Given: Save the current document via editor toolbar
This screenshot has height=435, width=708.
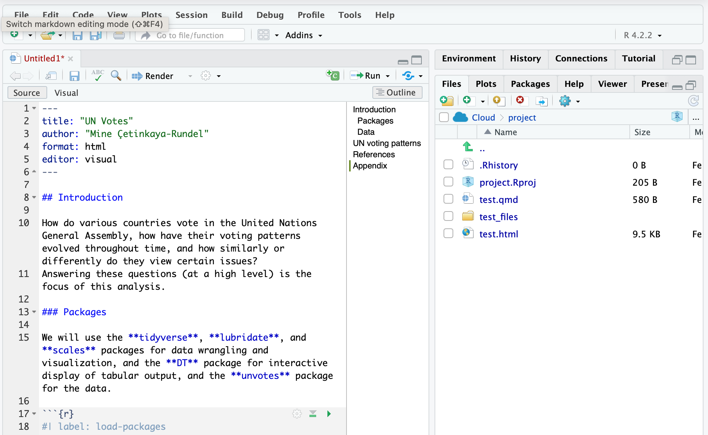Looking at the screenshot, I should point(75,76).
